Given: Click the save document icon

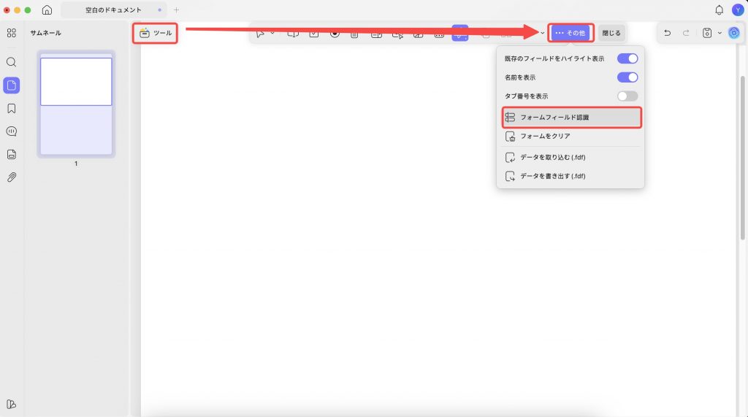Looking at the screenshot, I should pyautogui.click(x=707, y=33).
